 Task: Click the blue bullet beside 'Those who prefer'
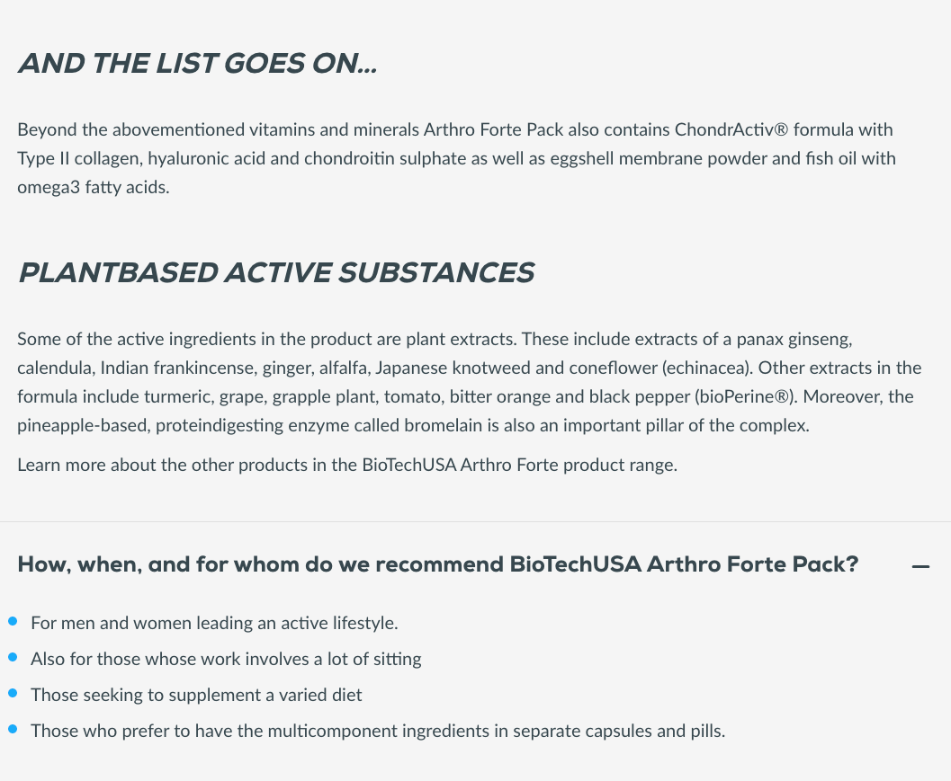13,729
